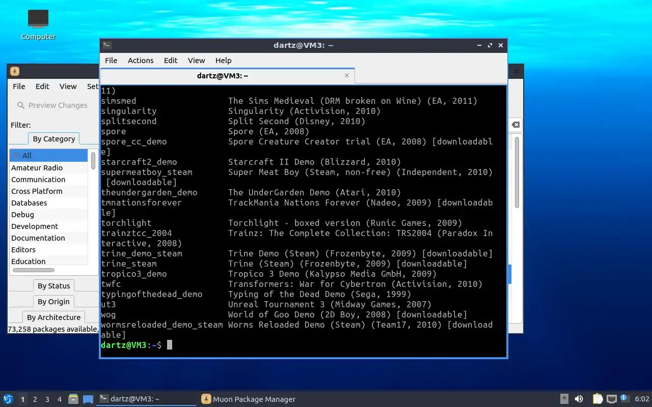Image resolution: width=652 pixels, height=407 pixels.
Task: Open Muon's File menu
Action: (x=19, y=86)
